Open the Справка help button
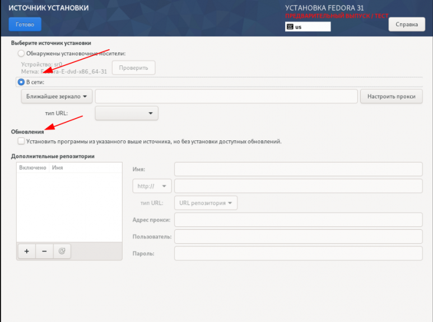 [407, 24]
